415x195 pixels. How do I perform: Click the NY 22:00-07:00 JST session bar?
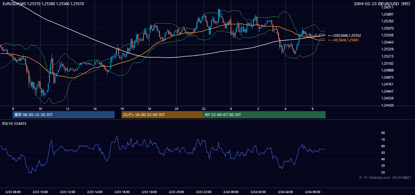coord(264,115)
